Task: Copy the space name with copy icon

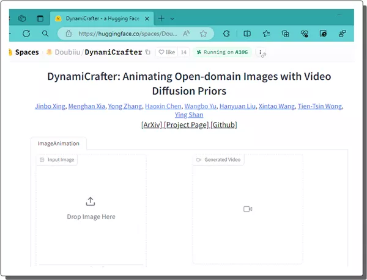Action: pos(147,52)
